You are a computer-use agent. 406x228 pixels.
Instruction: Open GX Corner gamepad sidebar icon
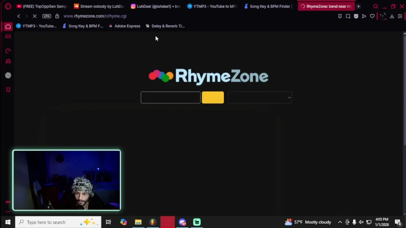[8, 36]
